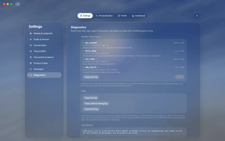Close the settings overlay with the X button
The width and height of the screenshot is (225, 141).
click(x=197, y=16)
